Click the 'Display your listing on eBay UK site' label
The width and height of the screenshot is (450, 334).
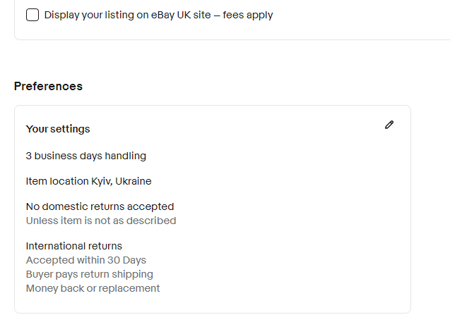[x=158, y=15]
